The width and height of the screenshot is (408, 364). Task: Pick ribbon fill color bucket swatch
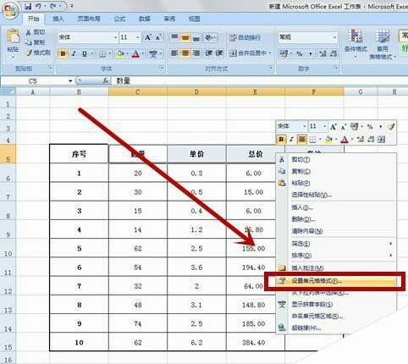pos(120,53)
